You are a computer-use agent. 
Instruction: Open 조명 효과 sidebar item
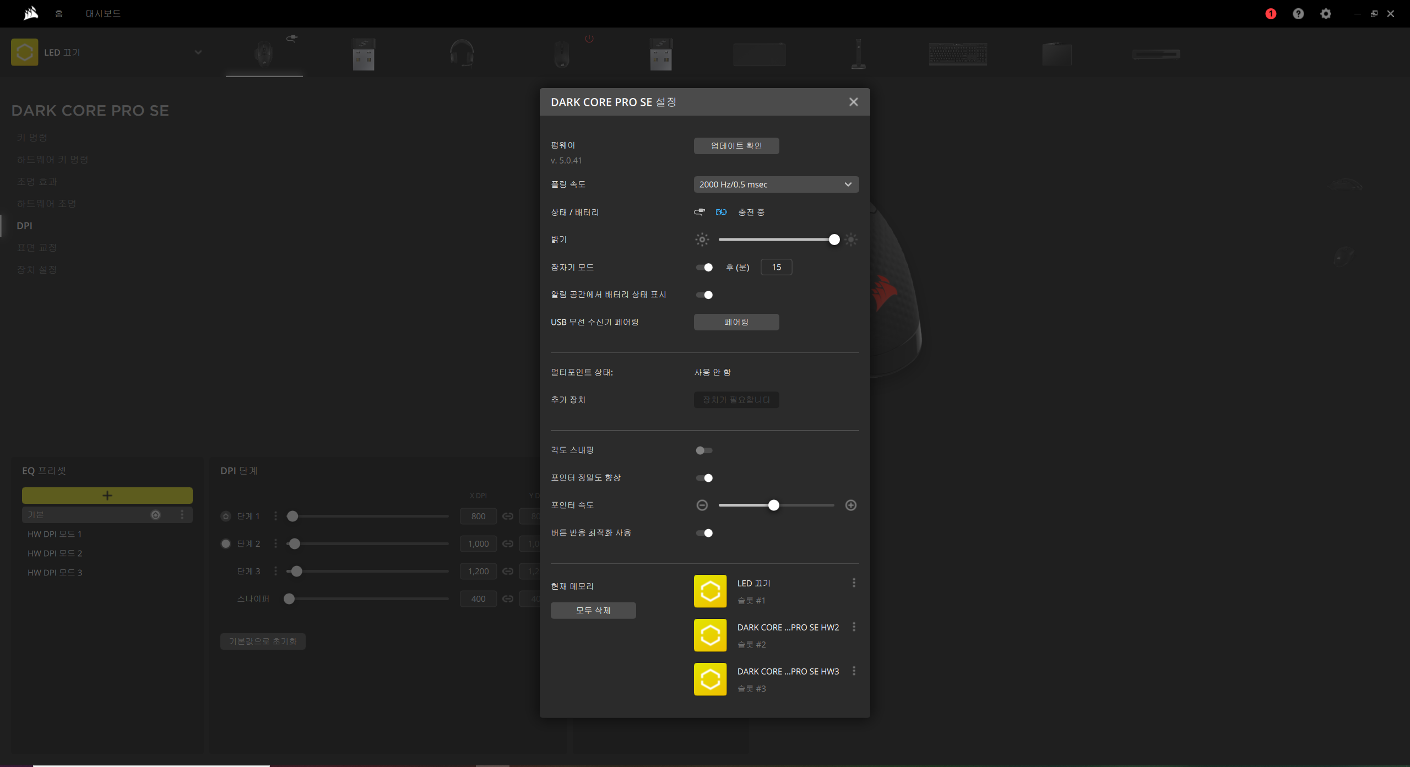tap(37, 182)
